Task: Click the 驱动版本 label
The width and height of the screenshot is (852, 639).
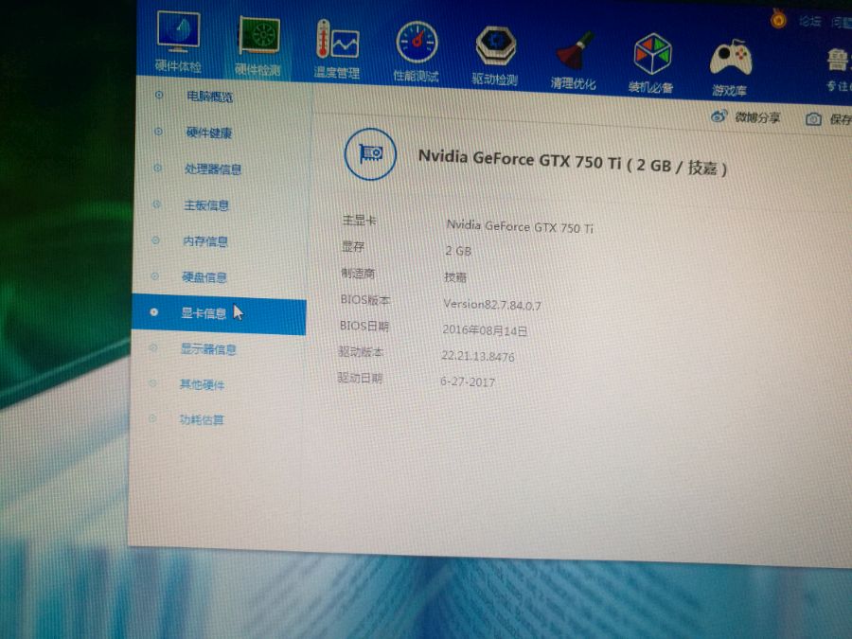Action: (x=361, y=352)
